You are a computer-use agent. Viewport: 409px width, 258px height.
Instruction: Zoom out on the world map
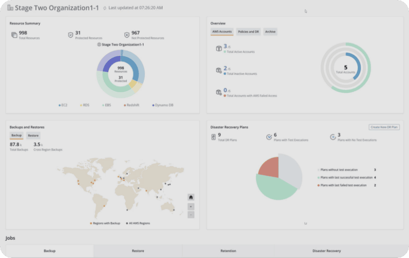tap(191, 214)
